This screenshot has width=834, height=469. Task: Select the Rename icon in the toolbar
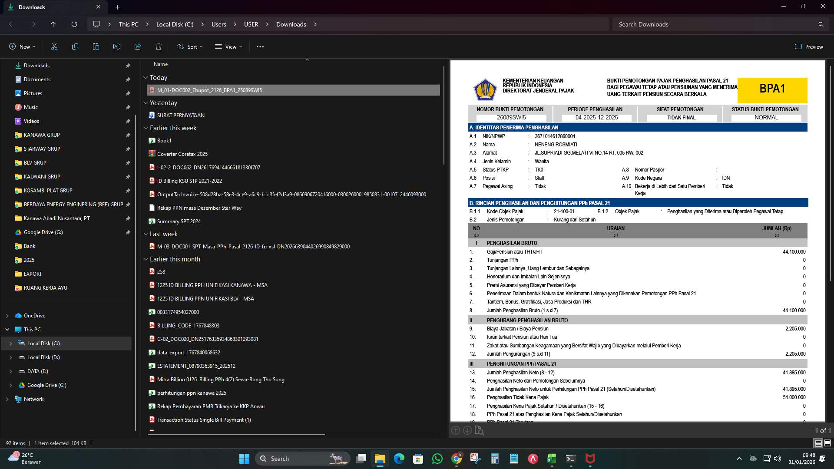pyautogui.click(x=116, y=46)
